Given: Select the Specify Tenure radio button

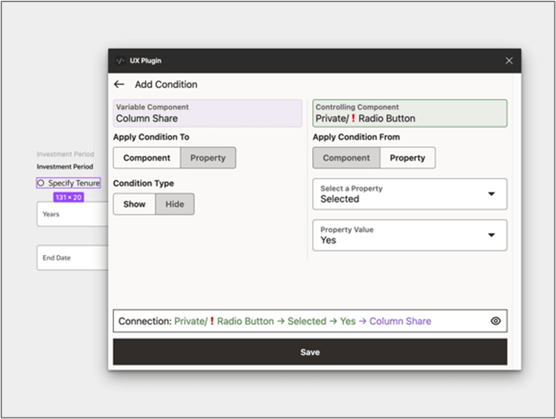Looking at the screenshot, I should [41, 183].
